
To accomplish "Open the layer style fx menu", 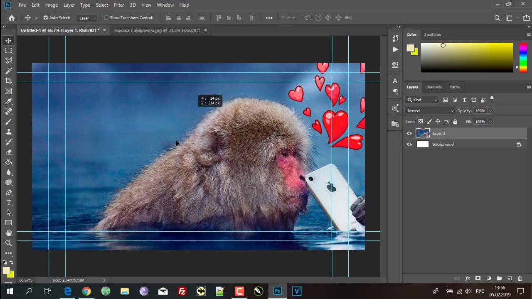I will click(x=468, y=278).
